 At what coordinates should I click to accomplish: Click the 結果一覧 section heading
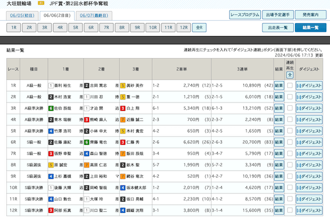15,51
